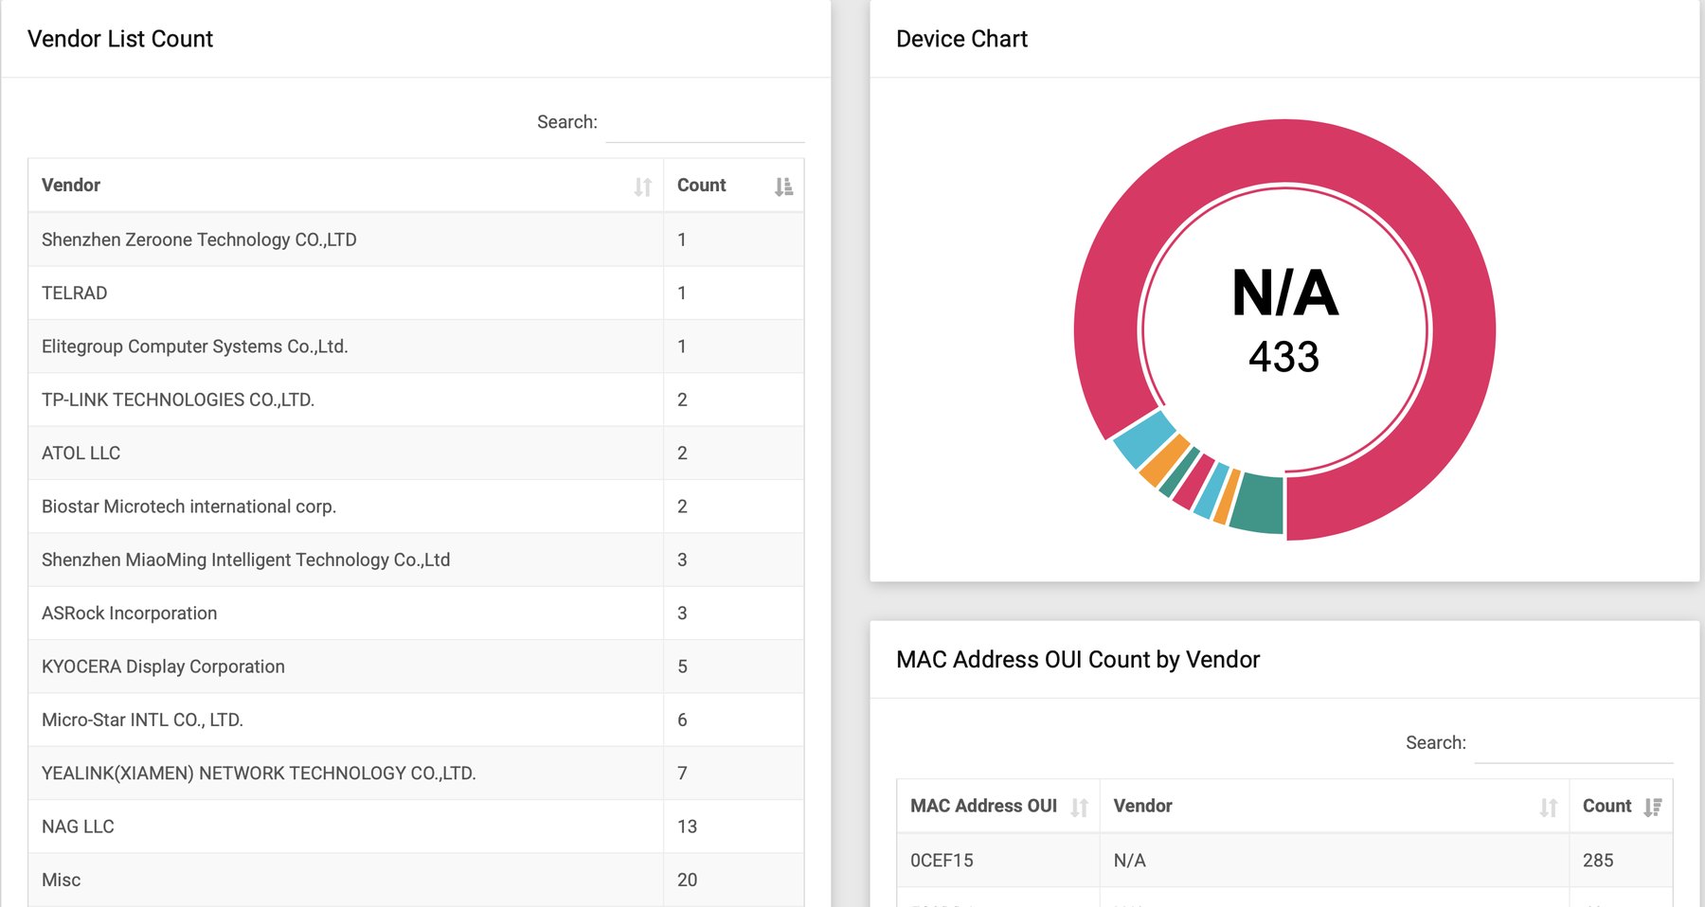Select YEALINK(XIAMEN) NETWORK TECHNOLOGY CO.,LTD. row

(x=416, y=774)
